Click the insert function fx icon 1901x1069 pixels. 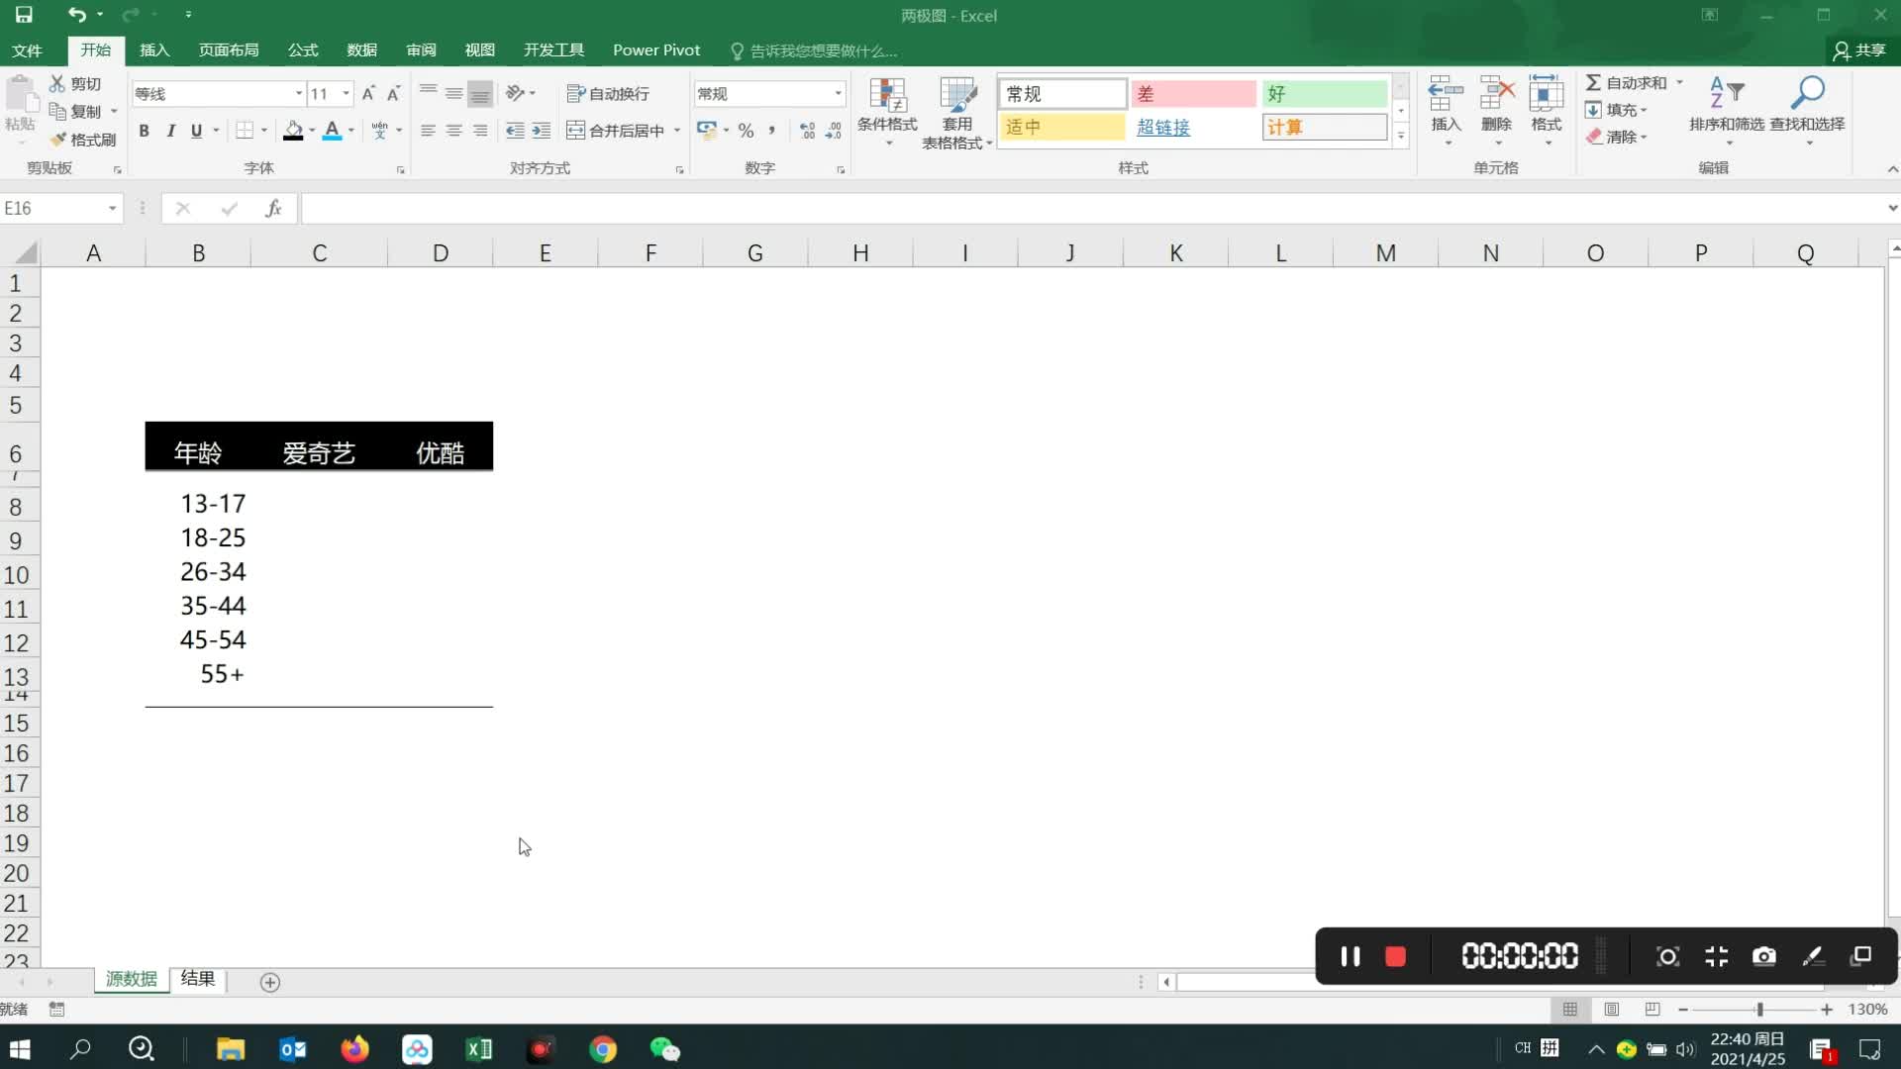(273, 208)
